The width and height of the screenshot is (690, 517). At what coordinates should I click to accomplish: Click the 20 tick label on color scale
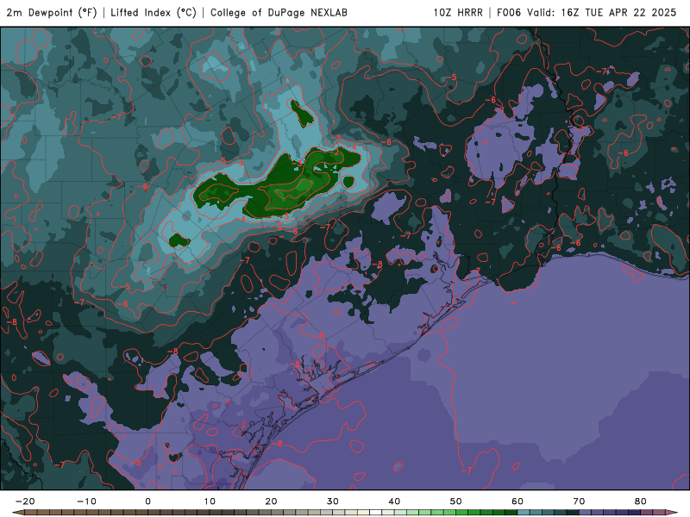(271, 501)
